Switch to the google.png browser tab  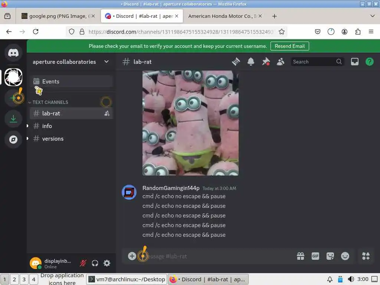click(58, 16)
